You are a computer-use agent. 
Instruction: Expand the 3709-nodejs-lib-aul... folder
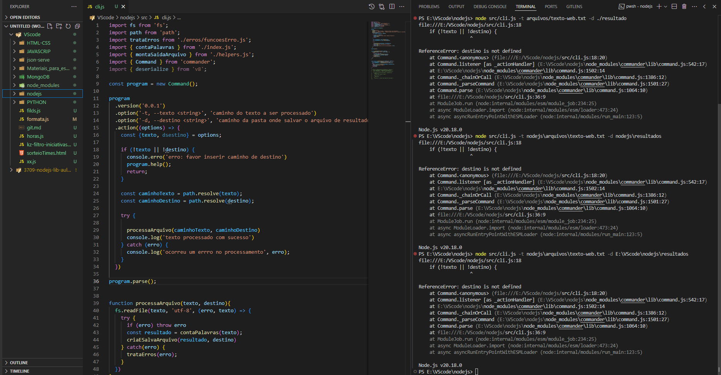(42, 170)
